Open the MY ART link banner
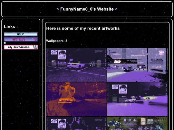Viewport: 174px width, 130px height. (x=21, y=39)
